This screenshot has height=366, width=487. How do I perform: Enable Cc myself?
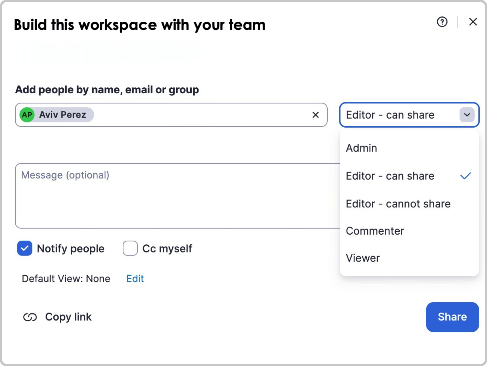pos(130,248)
